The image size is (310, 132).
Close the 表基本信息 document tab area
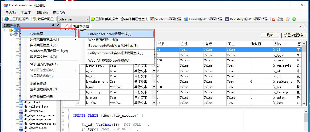[304, 26]
